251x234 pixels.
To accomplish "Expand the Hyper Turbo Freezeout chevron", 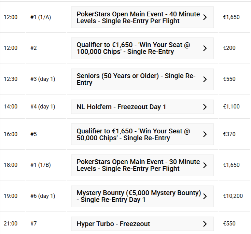I will [x=205, y=224].
